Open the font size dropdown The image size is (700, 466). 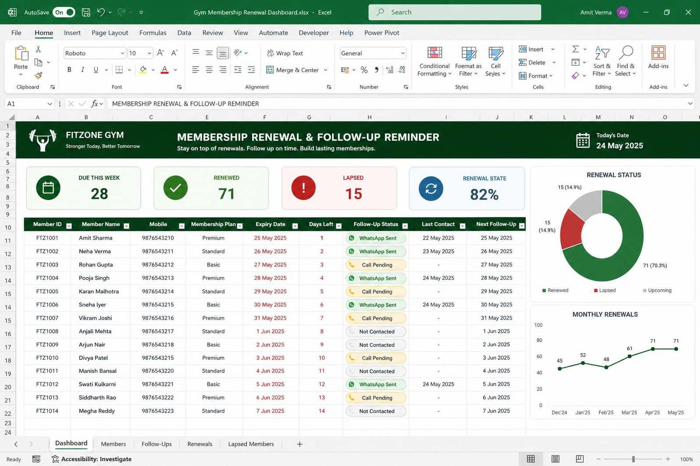[149, 53]
